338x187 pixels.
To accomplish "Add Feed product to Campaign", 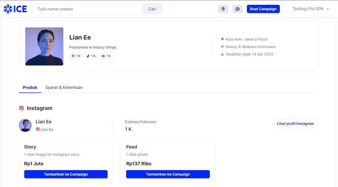I will pos(168,174).
